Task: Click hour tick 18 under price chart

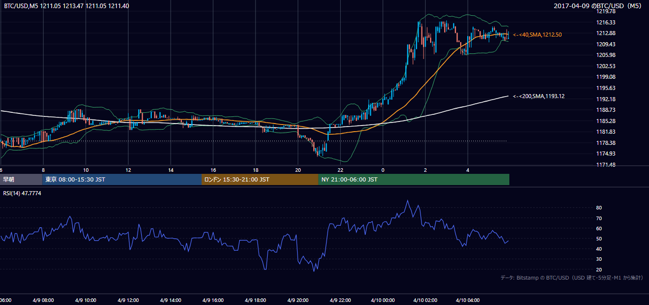Action: pyautogui.click(x=255, y=170)
